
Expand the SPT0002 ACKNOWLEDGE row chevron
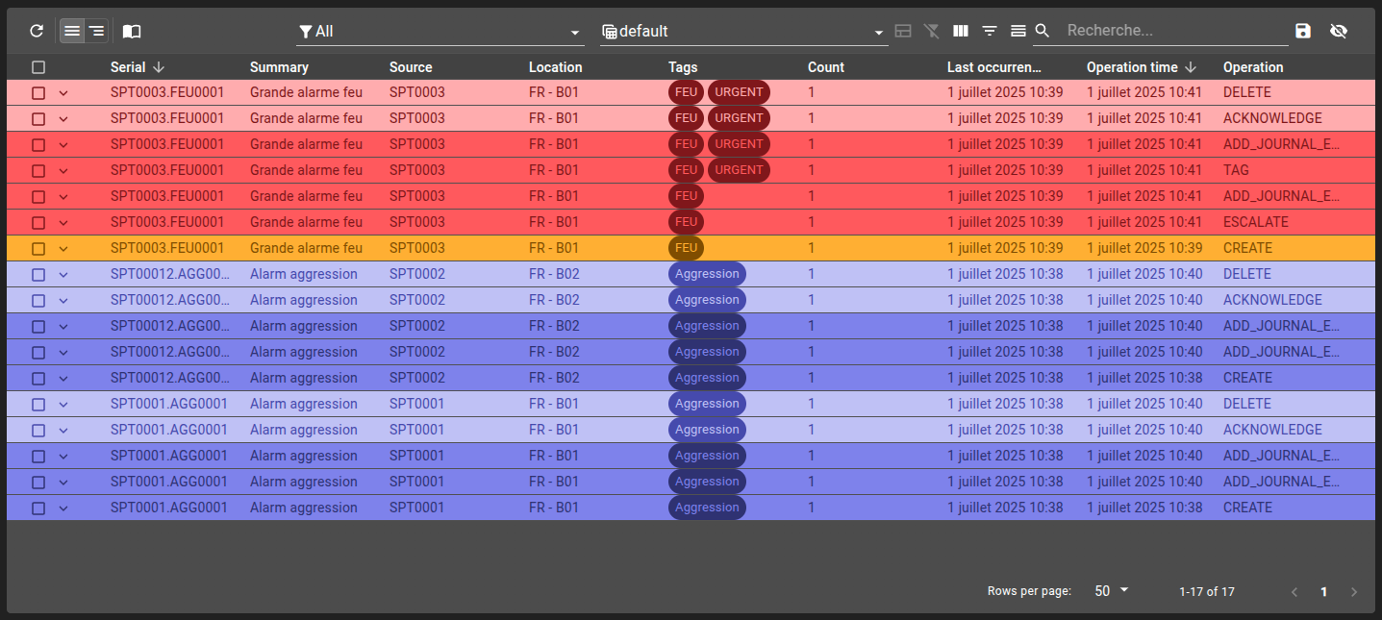63,301
